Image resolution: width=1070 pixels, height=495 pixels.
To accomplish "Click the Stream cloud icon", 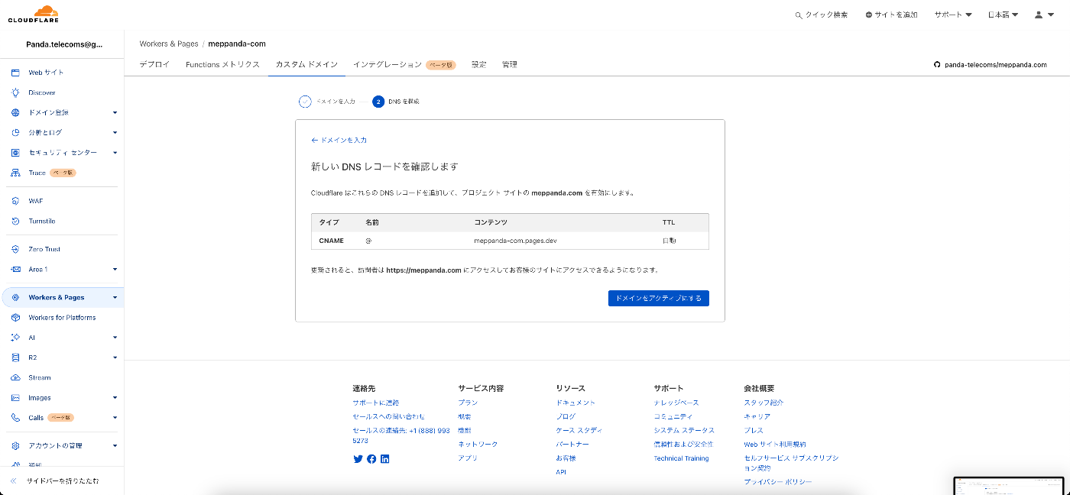I will (x=15, y=377).
